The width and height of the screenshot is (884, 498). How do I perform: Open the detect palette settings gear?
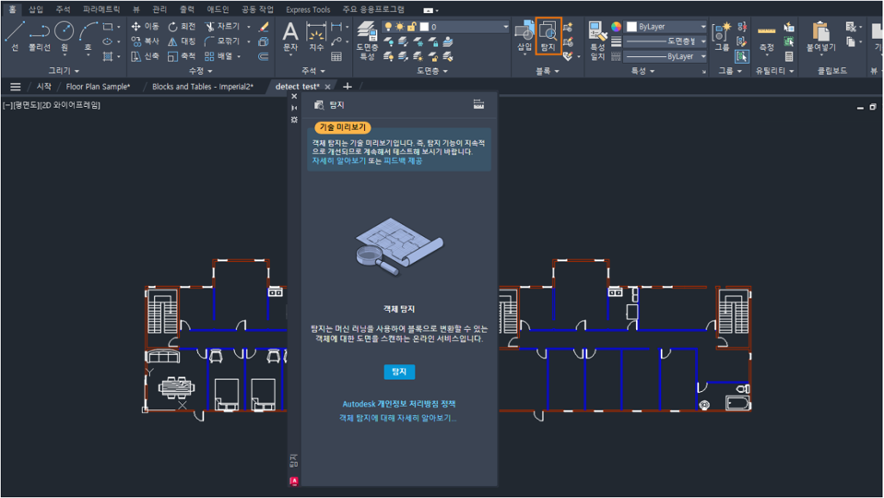coord(294,120)
